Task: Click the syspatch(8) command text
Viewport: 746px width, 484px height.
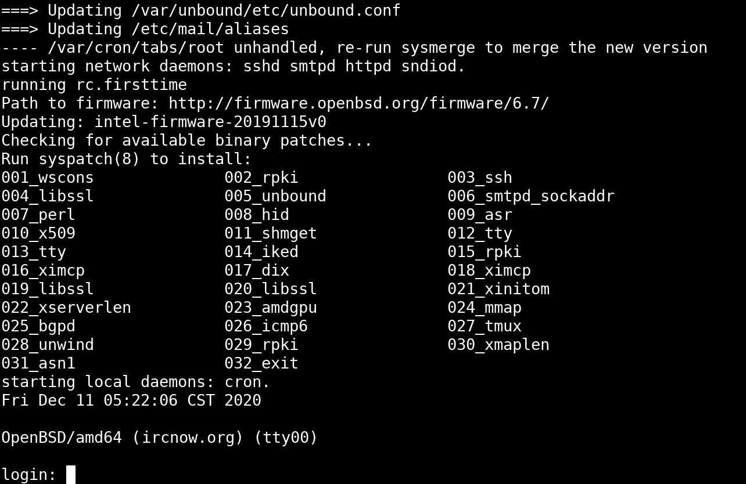Action: (89, 159)
